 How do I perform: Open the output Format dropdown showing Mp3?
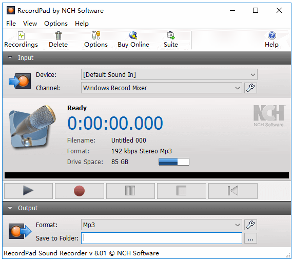point(162,225)
